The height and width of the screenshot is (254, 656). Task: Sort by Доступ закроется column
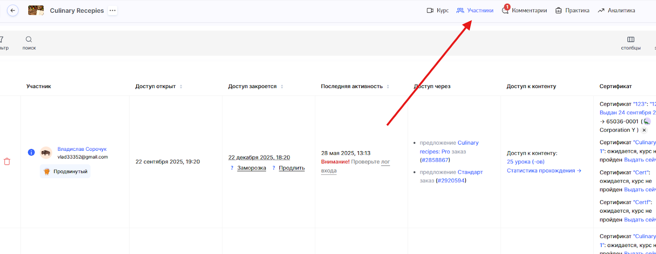(282, 86)
